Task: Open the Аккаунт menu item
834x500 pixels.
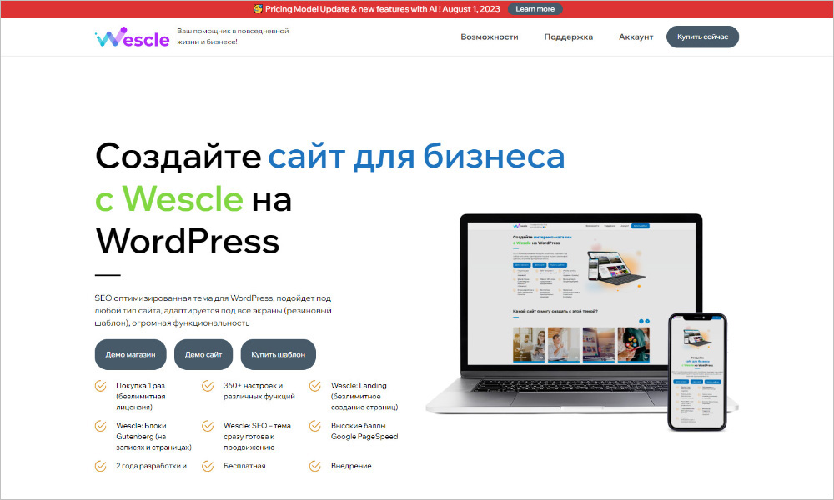Action: pos(636,37)
